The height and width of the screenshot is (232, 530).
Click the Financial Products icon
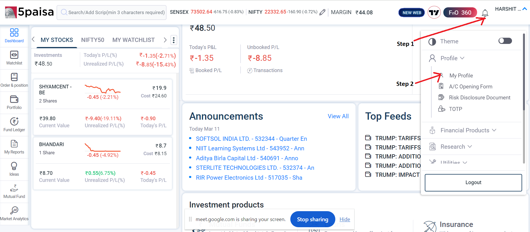(x=432, y=130)
